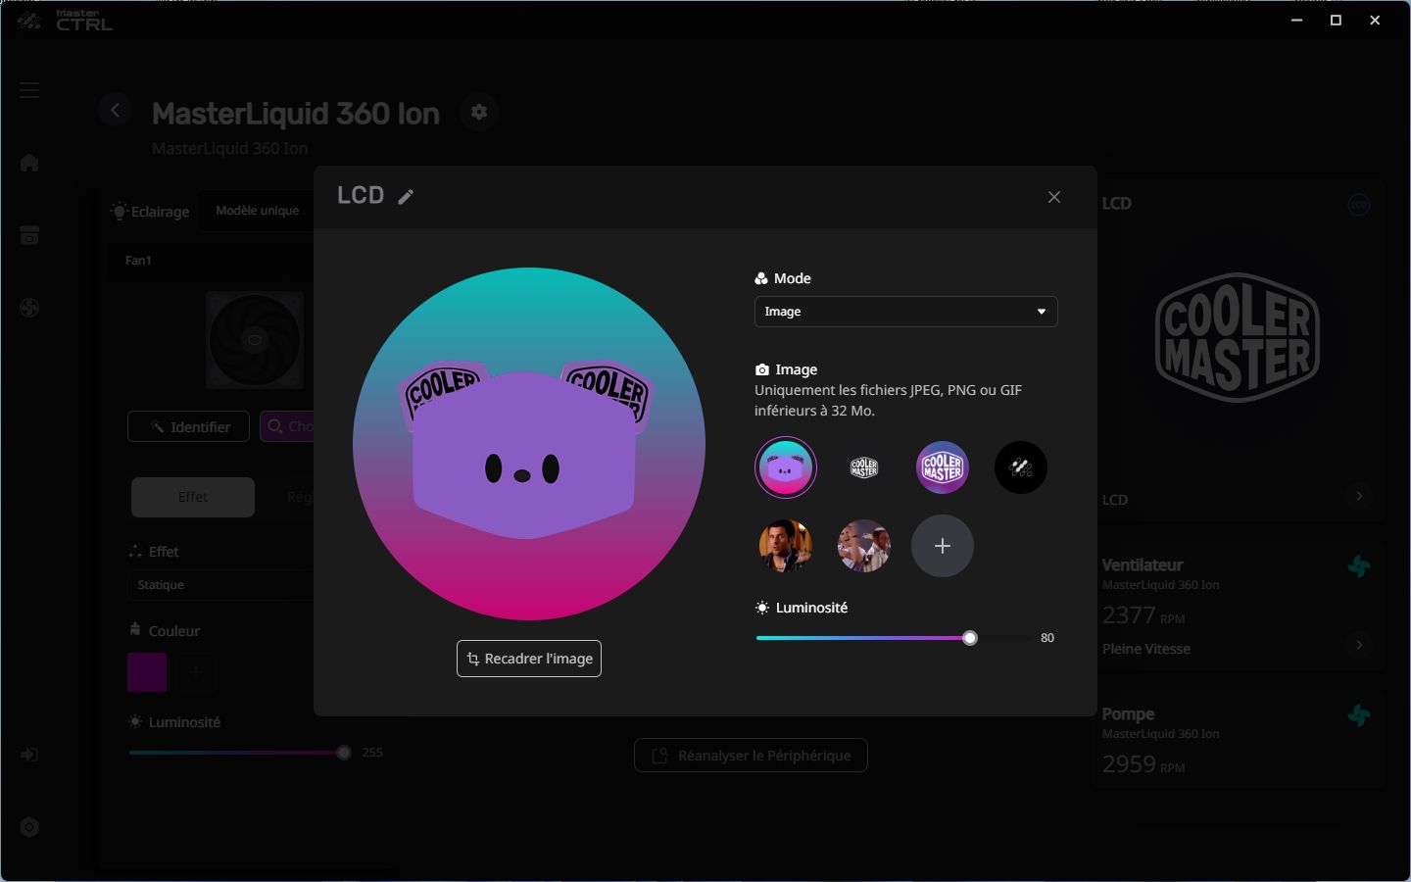Click the Cooler Master logo preview on right
The image size is (1411, 882).
(1238, 338)
